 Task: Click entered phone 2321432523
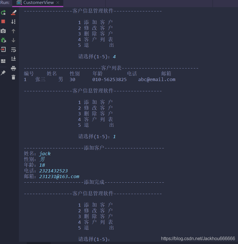[x=53, y=171]
